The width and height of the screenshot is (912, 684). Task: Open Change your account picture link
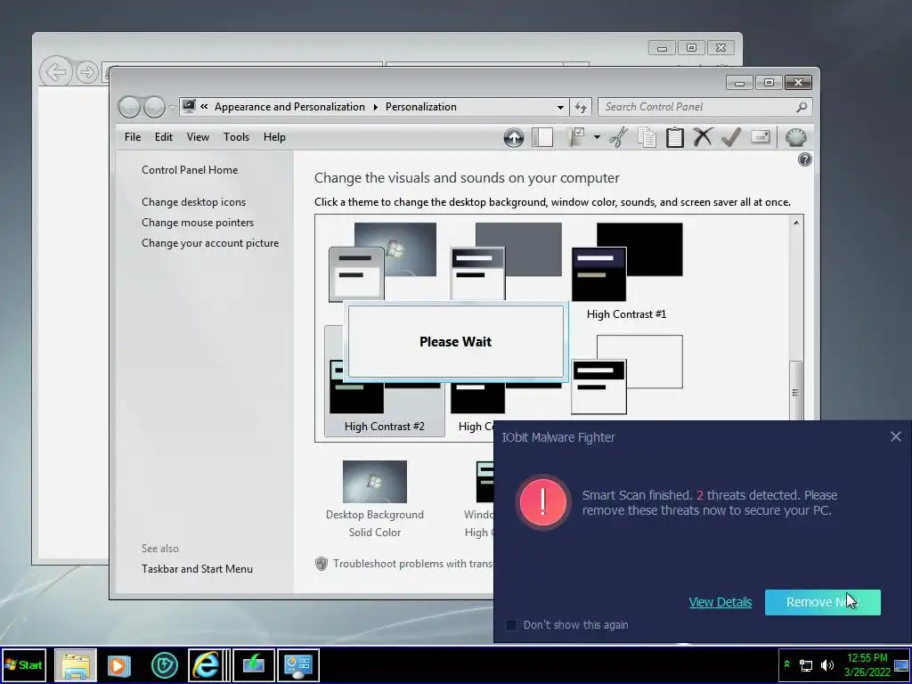click(210, 243)
